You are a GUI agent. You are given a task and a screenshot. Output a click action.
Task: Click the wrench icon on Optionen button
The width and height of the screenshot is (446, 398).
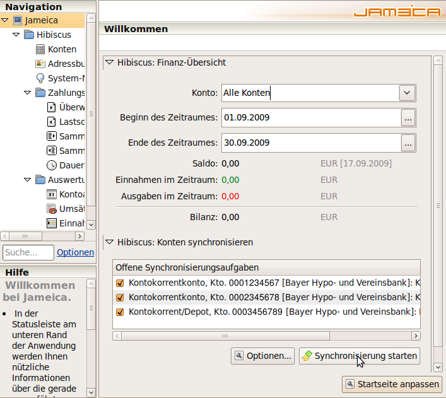(x=239, y=356)
